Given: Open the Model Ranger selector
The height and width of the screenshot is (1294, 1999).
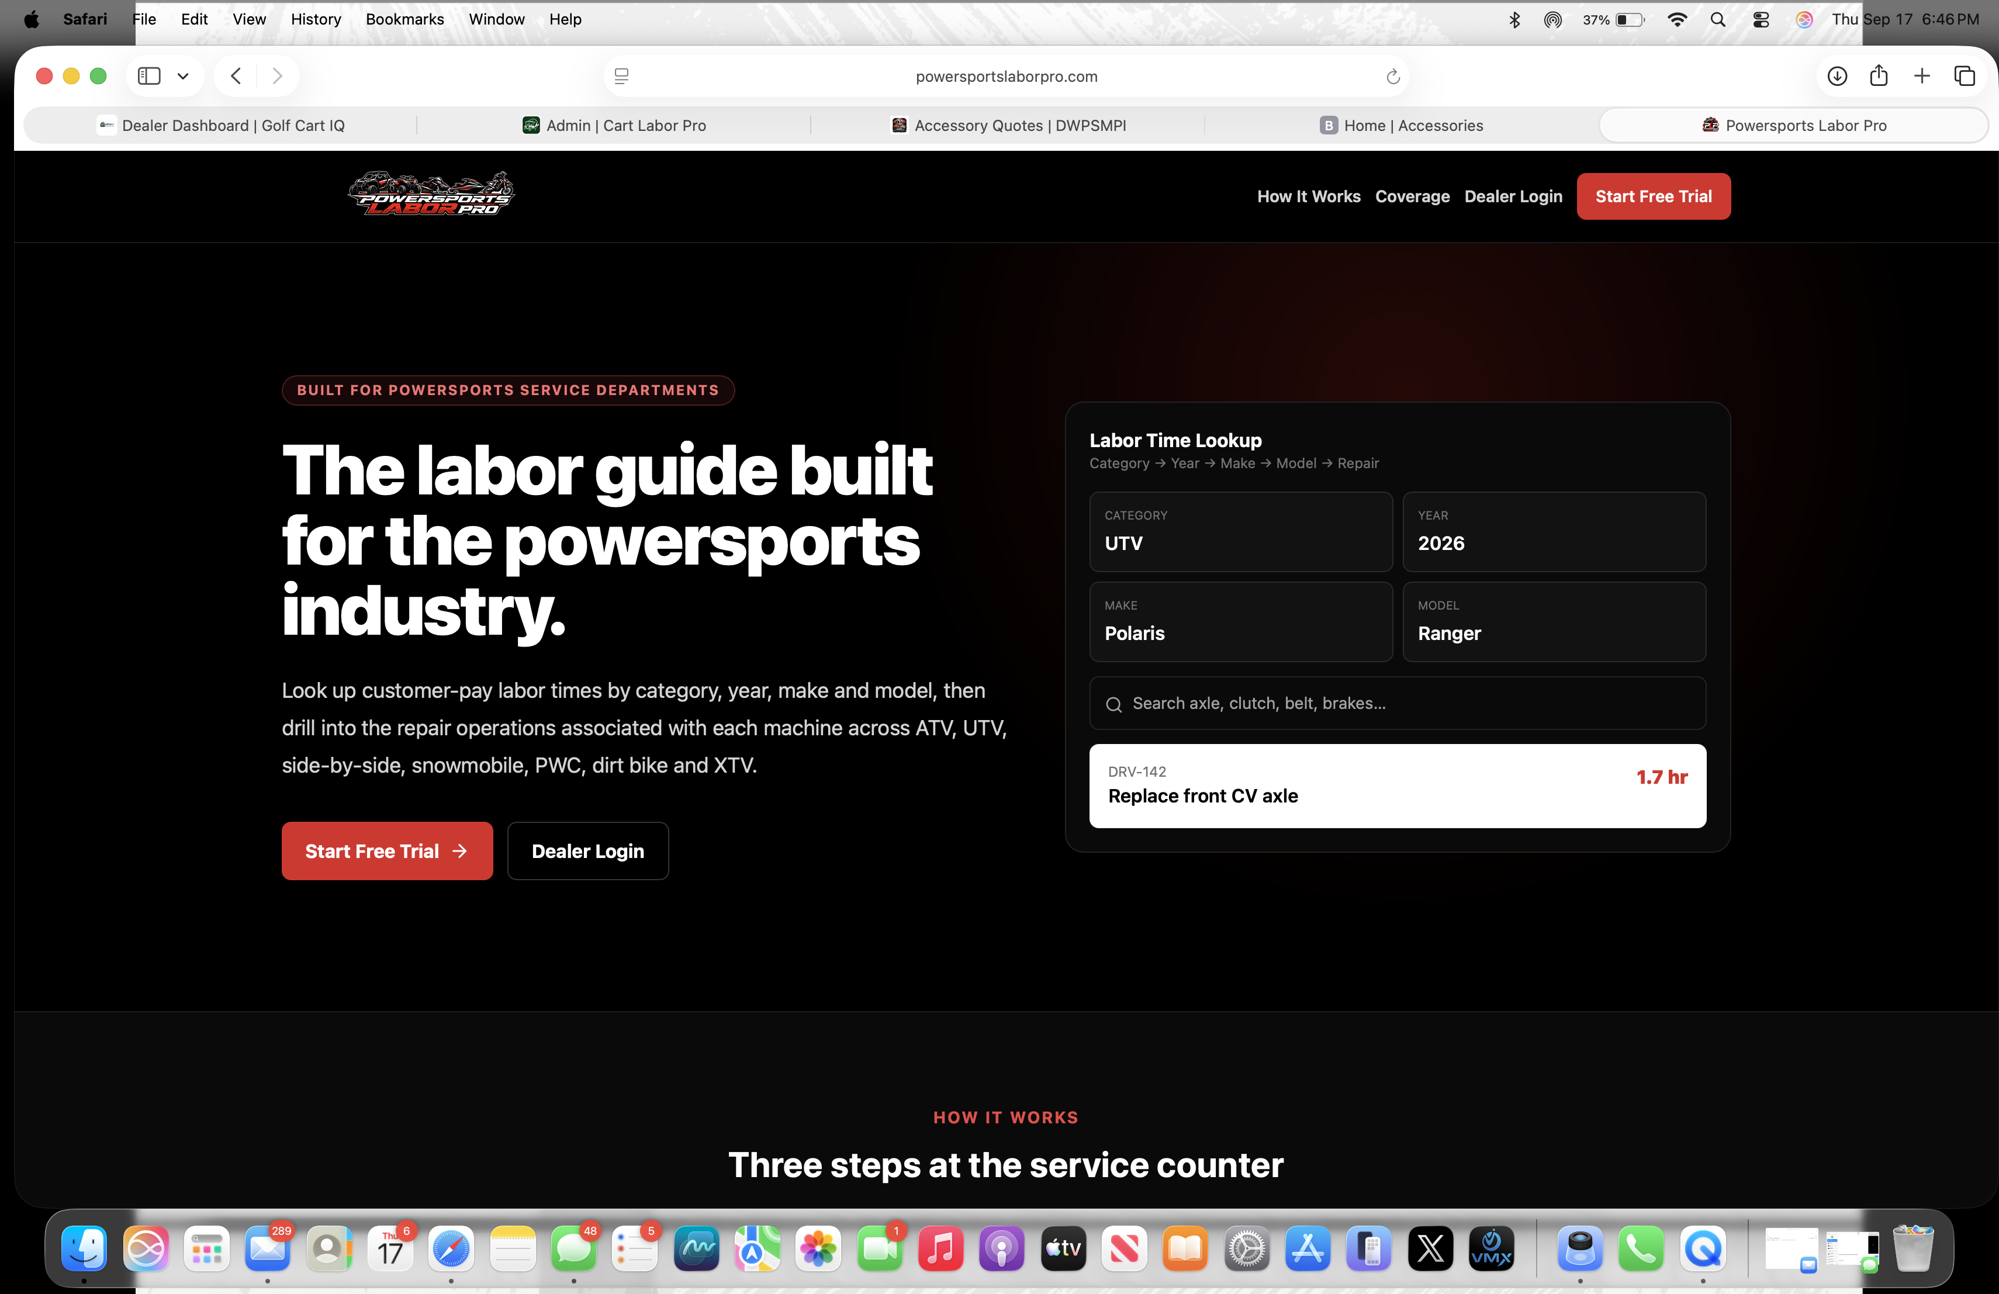Looking at the screenshot, I should coord(1554,621).
